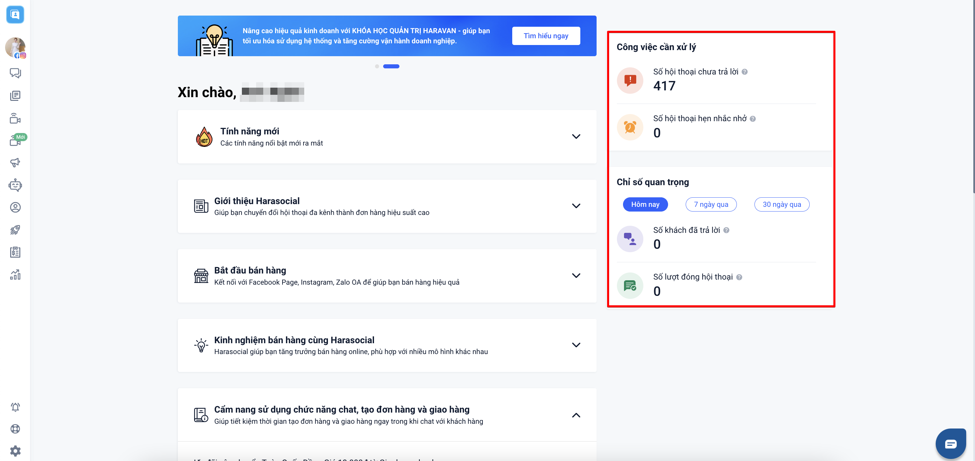
Task: Switch to first banner slide dot
Action: (x=377, y=66)
